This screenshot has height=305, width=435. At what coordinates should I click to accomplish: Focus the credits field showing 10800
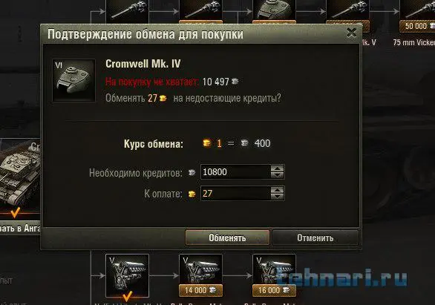[235, 172]
